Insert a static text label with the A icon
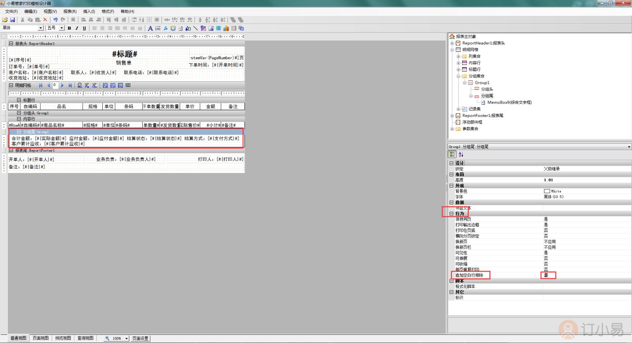 tap(150, 28)
